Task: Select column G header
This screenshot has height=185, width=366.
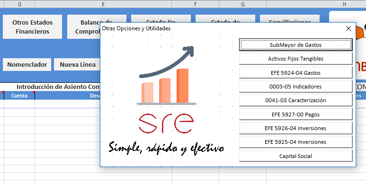Action: pyautogui.click(x=243, y=4)
